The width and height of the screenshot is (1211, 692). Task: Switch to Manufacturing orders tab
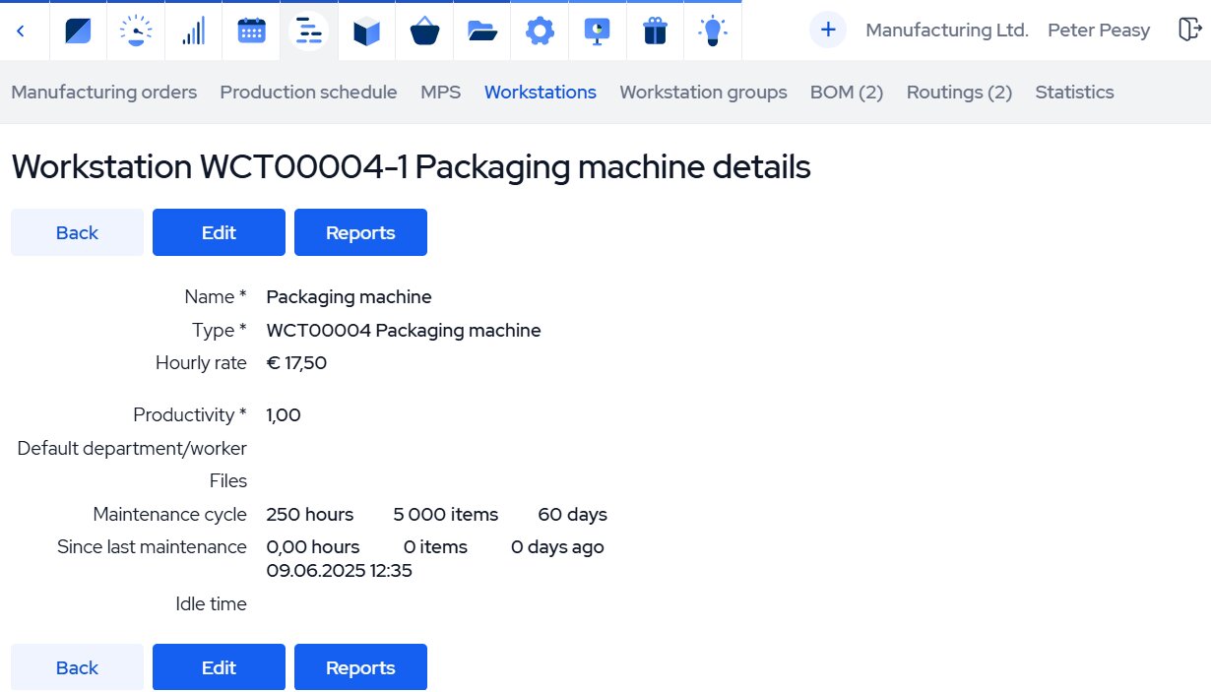pyautogui.click(x=103, y=93)
